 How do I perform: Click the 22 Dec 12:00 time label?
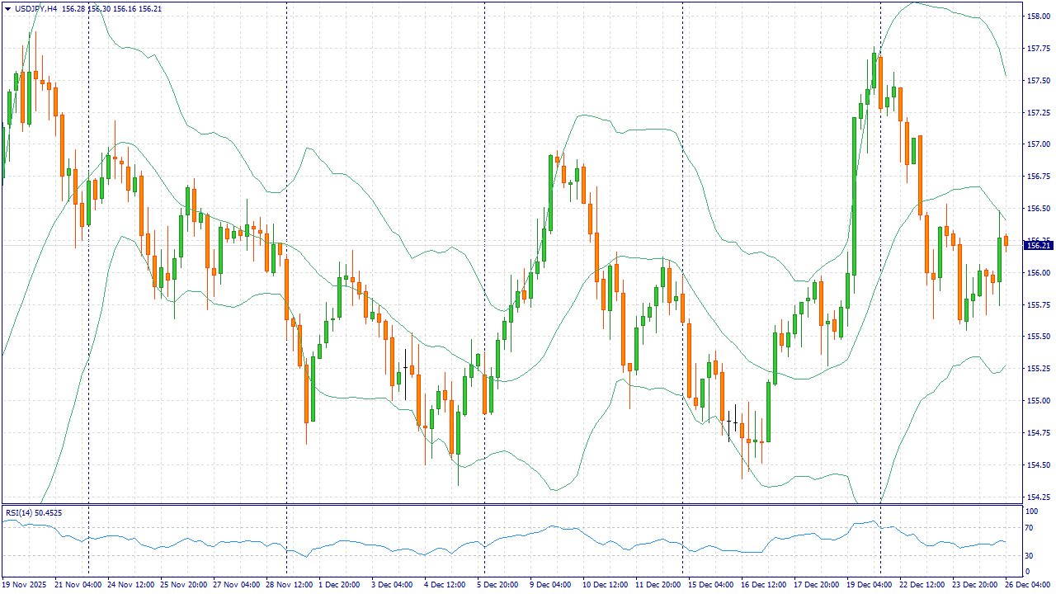pyautogui.click(x=922, y=584)
